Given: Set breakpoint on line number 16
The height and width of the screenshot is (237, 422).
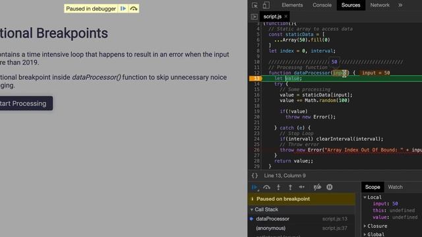Looking at the screenshot, I should click(256, 95).
